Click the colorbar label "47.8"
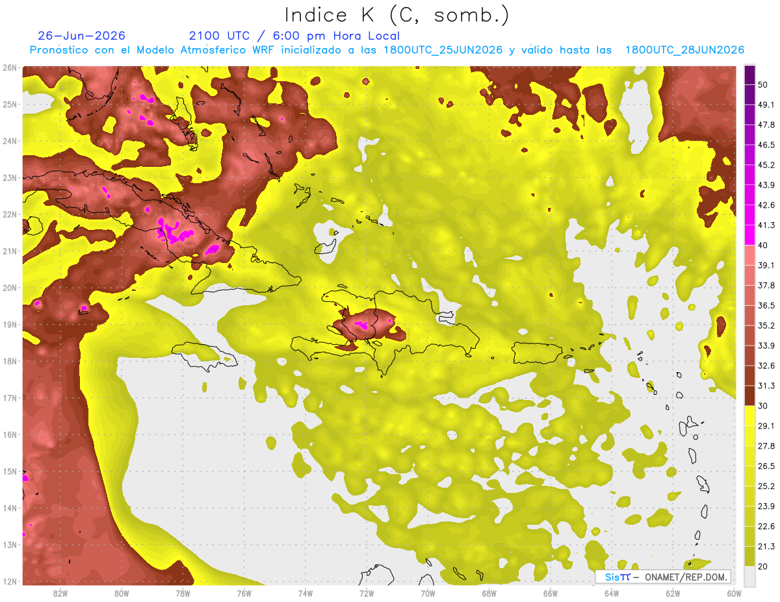The width and height of the screenshot is (780, 602). 766,125
